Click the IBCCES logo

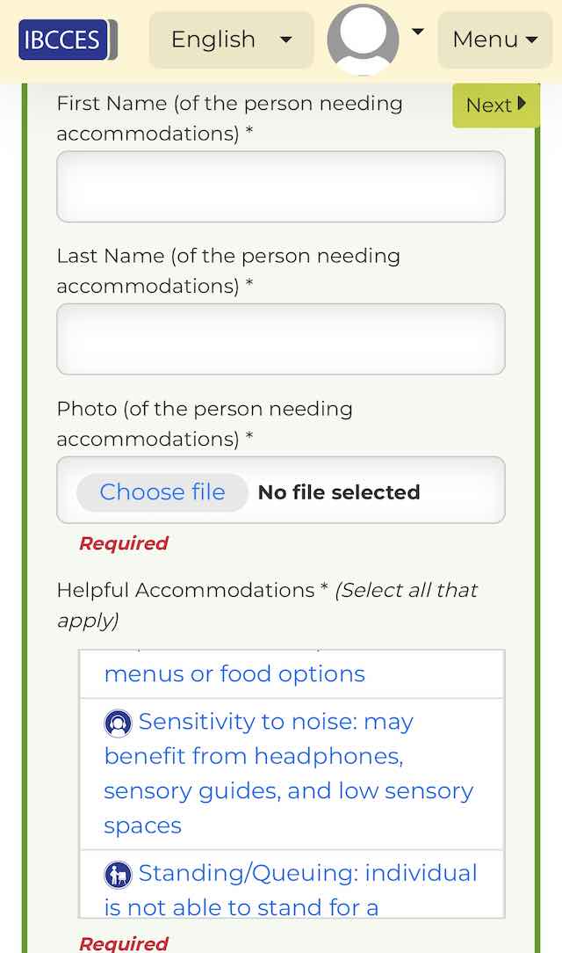coord(68,40)
